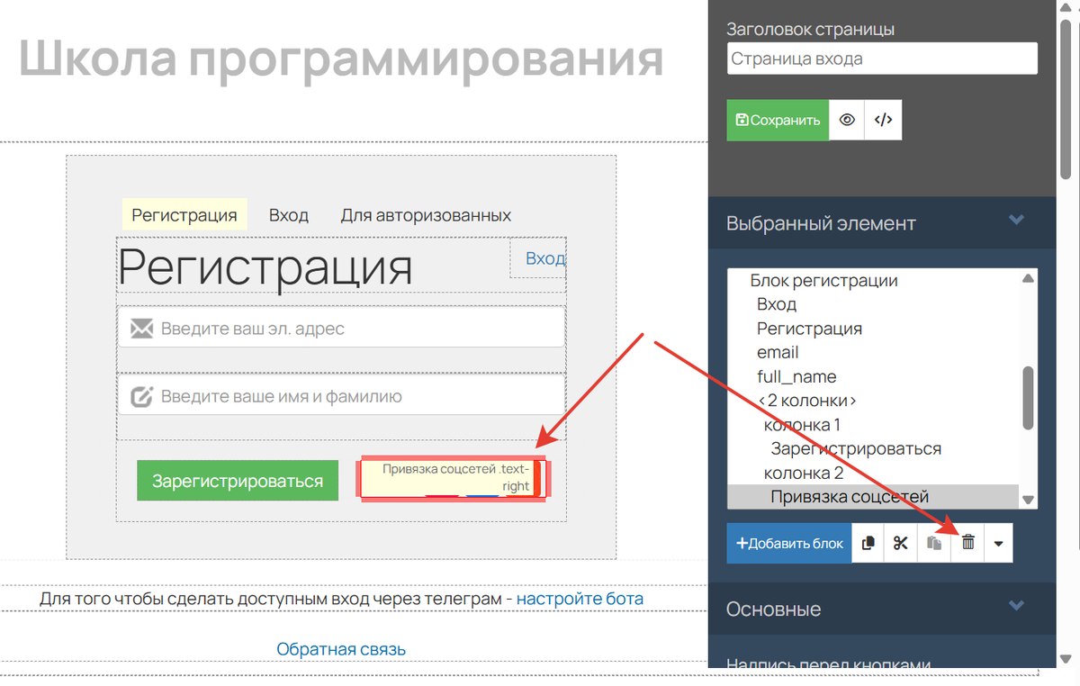This screenshot has width=1080, height=686.
Task: Collapse the Основные section
Action: [x=1016, y=606]
